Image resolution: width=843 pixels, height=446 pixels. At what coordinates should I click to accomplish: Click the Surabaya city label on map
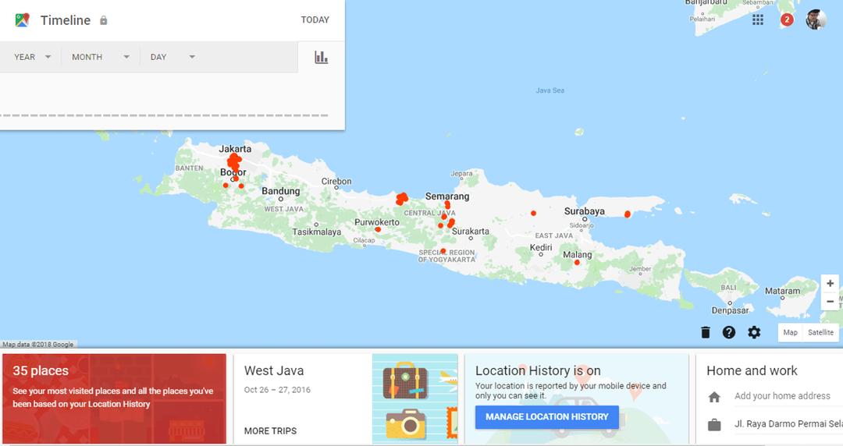585,211
